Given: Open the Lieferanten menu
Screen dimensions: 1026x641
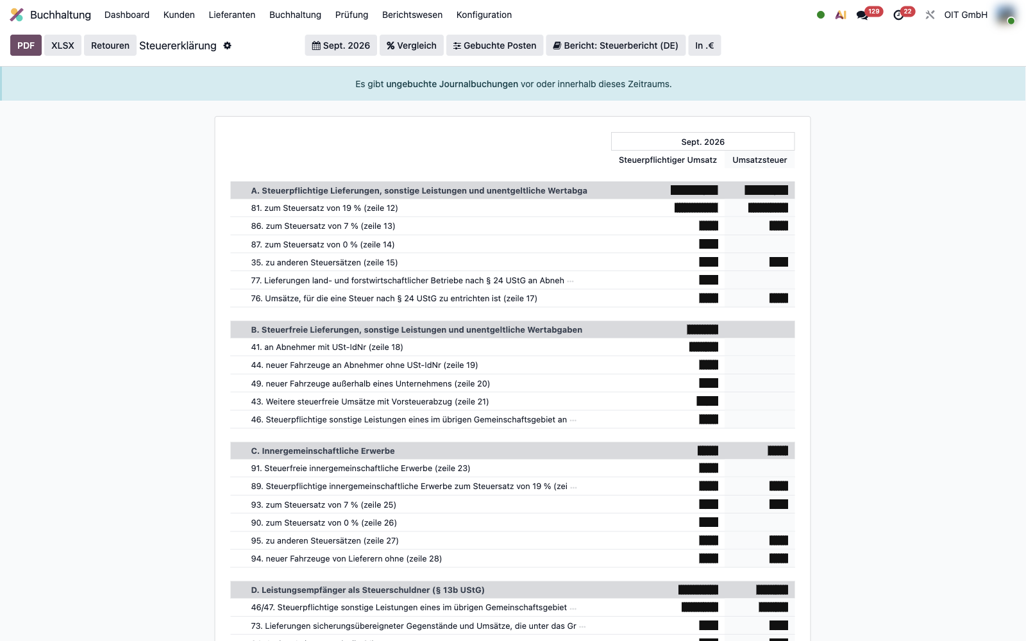Looking at the screenshot, I should click(232, 15).
